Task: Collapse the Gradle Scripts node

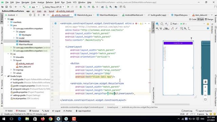Action: tap(5, 76)
